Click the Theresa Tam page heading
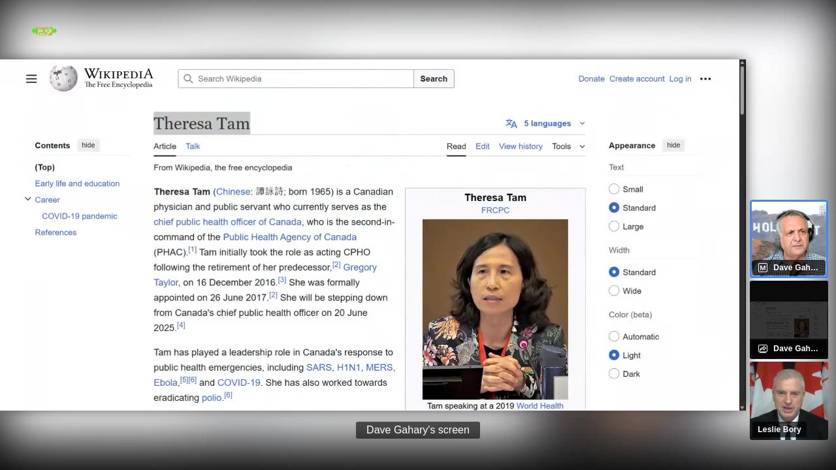This screenshot has width=836, height=470. [202, 123]
